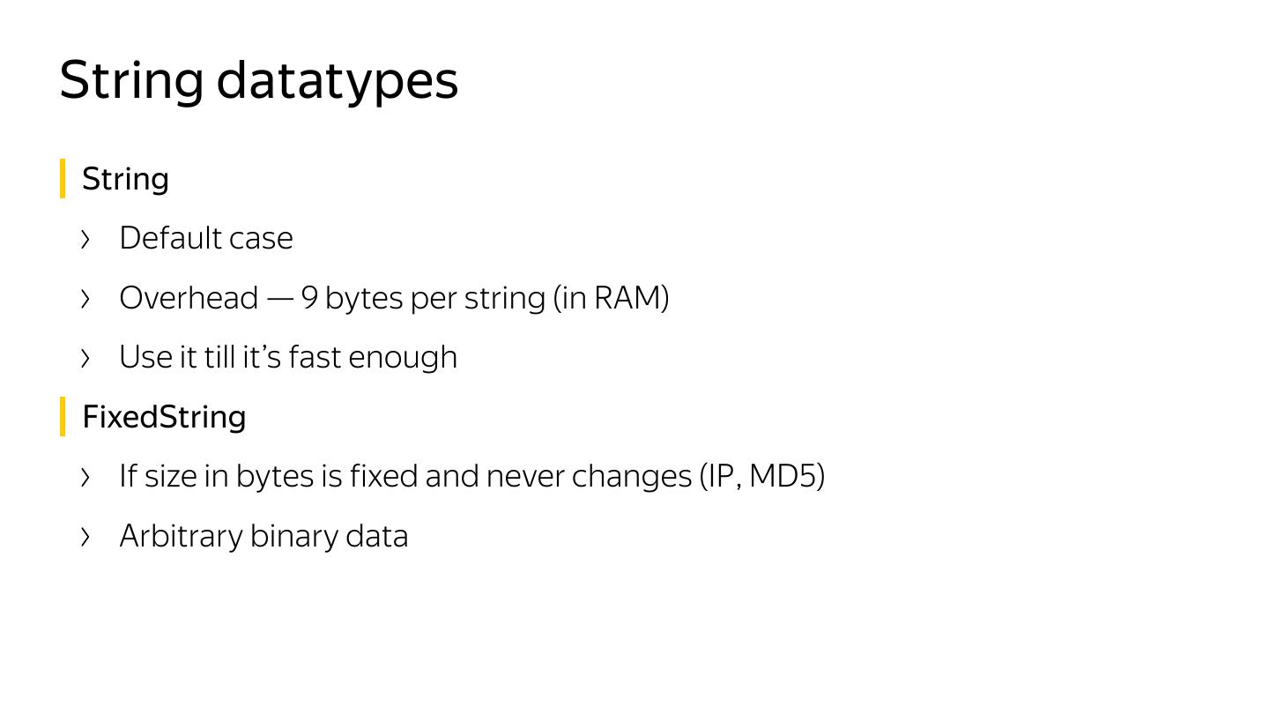Click the chevron bullet before "Arbitrary binary data"
1269x714 pixels.
pyautogui.click(x=85, y=537)
